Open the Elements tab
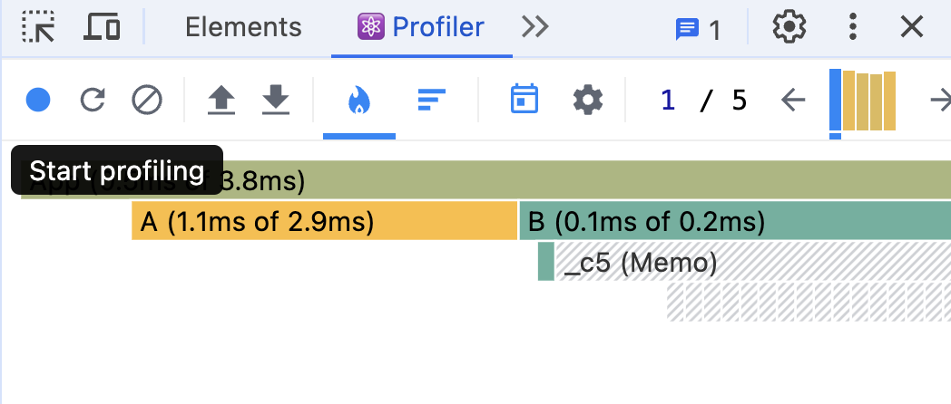 click(243, 27)
